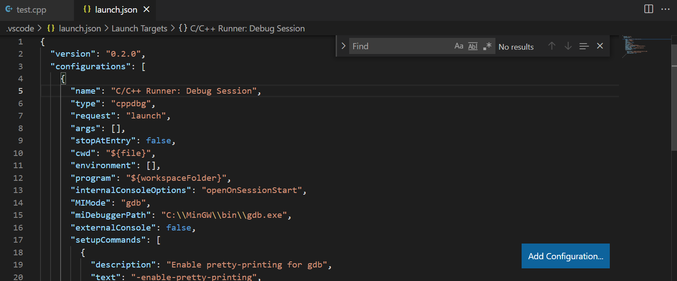Switch to the test.cpp tab

(x=31, y=10)
